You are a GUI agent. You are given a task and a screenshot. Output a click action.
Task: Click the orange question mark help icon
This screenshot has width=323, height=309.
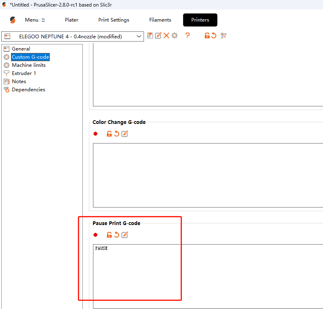188,36
